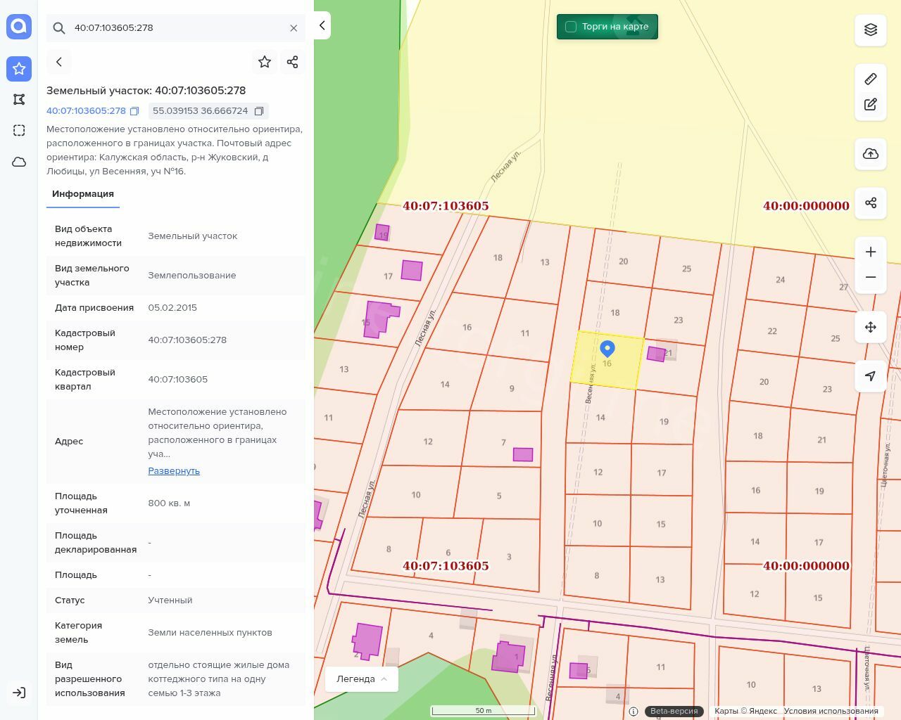Expand the full address with Развернуть
The width and height of the screenshot is (901, 720).
(174, 470)
